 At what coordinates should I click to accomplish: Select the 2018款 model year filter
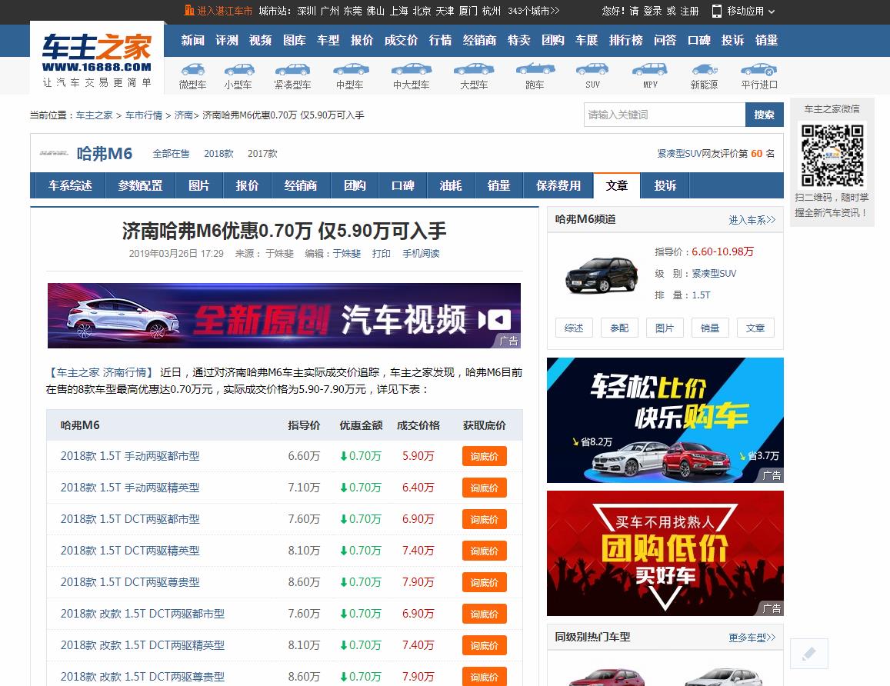(218, 153)
